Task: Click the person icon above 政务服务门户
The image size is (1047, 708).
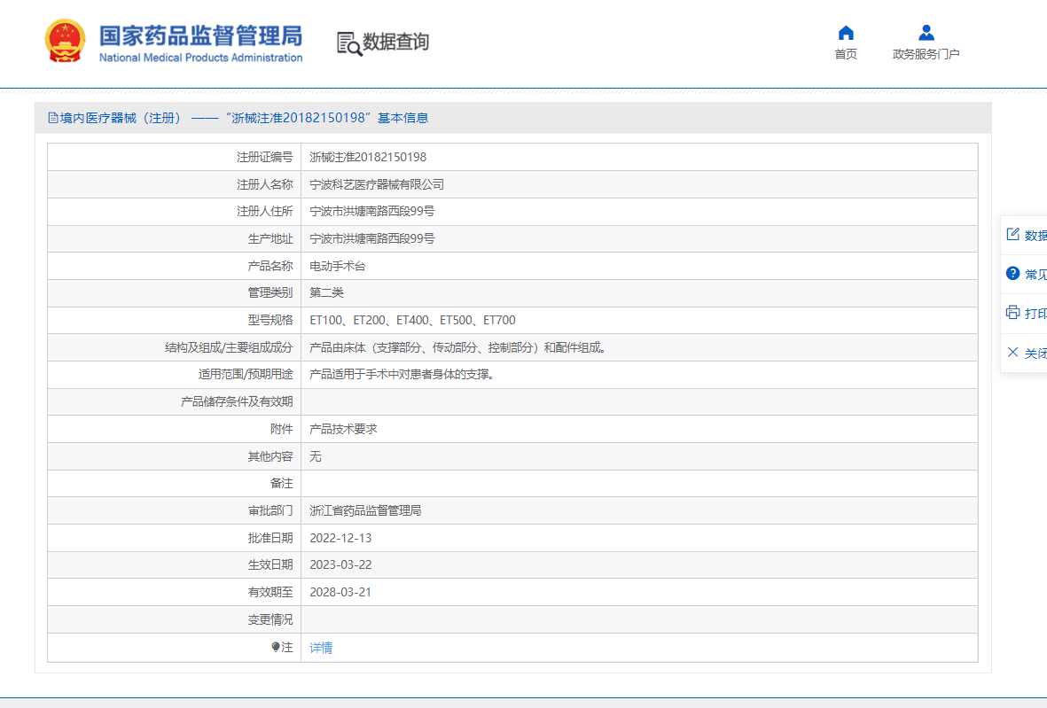Action: pyautogui.click(x=926, y=32)
